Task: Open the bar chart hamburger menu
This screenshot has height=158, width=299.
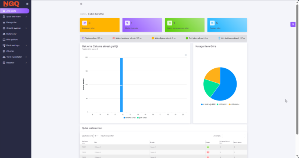Action: coord(186,55)
